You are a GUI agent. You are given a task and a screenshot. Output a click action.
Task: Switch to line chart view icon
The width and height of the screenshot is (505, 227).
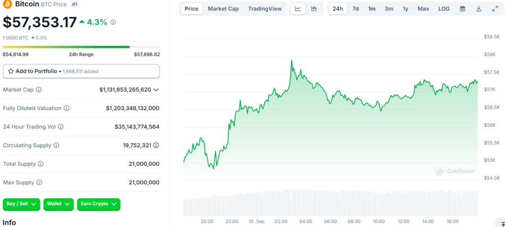point(298,9)
